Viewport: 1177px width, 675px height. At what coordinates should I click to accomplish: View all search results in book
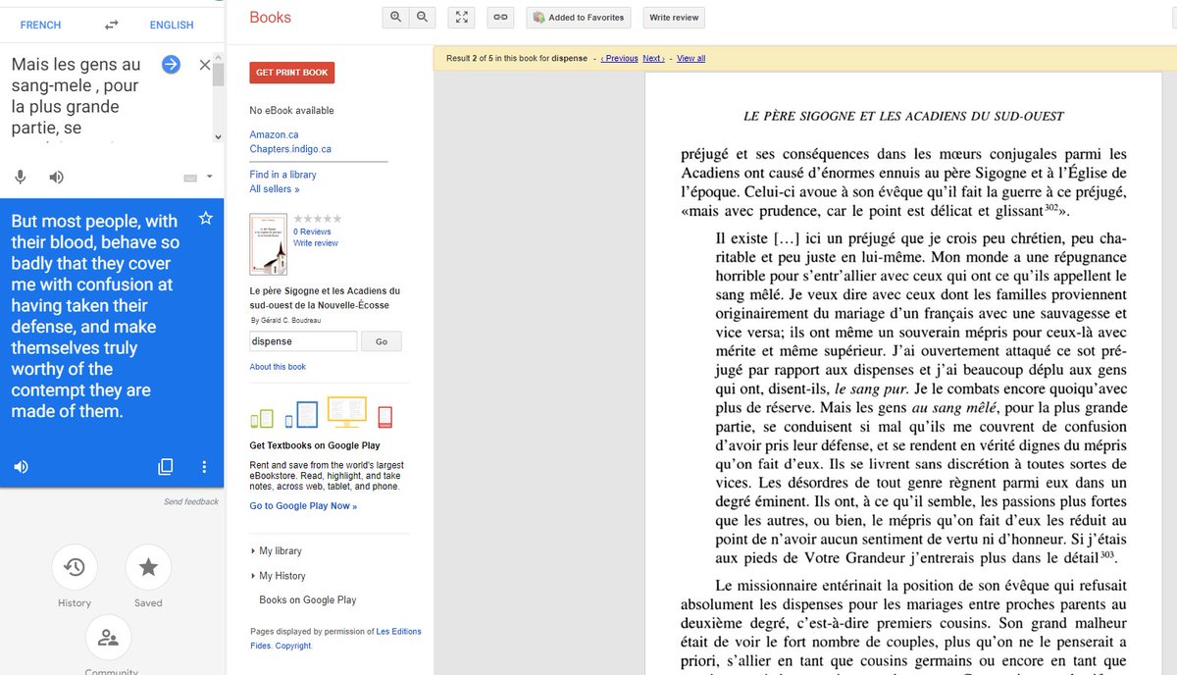pos(691,58)
